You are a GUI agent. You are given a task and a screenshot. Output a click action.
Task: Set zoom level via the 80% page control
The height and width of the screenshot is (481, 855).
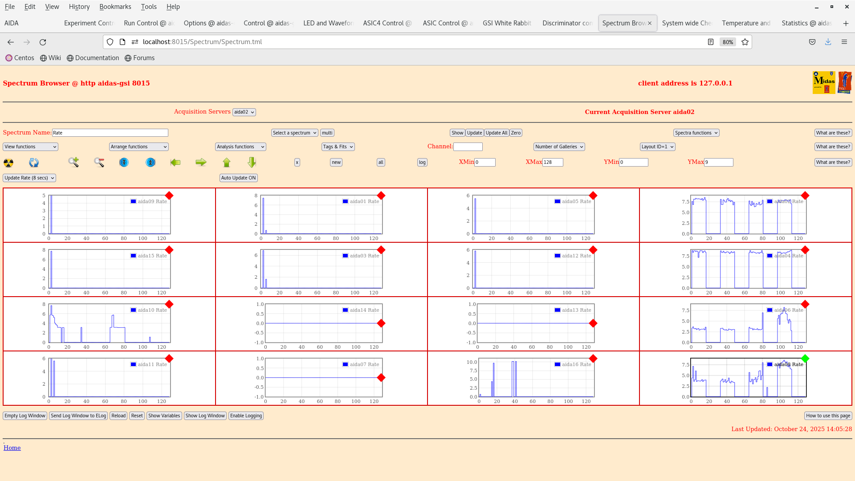coord(727,42)
